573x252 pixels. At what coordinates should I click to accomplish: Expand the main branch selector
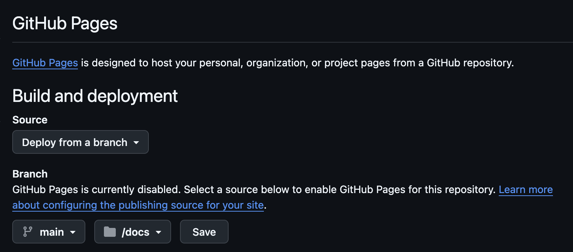click(49, 232)
